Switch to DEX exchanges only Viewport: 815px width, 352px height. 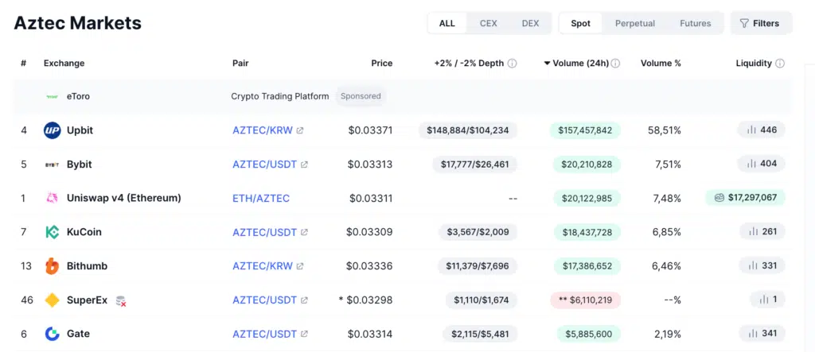(x=530, y=23)
